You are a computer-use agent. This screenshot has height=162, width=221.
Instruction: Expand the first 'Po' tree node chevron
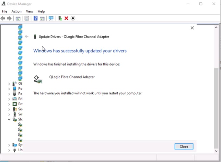pos(9,89)
